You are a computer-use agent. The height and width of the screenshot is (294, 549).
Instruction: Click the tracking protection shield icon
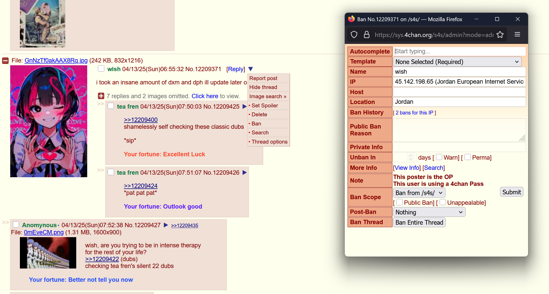pyautogui.click(x=354, y=35)
